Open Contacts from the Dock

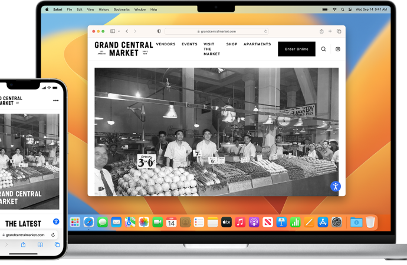click(x=185, y=222)
